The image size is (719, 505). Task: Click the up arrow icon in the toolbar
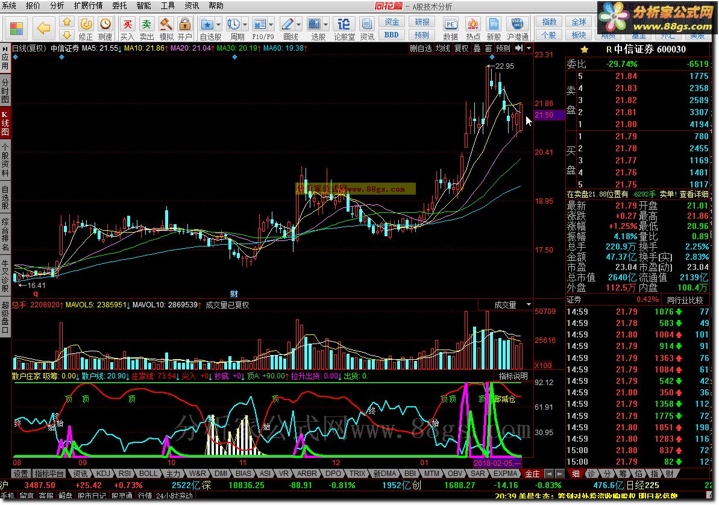click(x=67, y=22)
